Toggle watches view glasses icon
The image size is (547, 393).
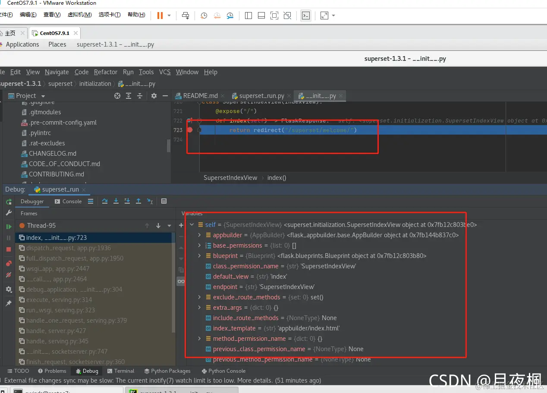tap(181, 281)
